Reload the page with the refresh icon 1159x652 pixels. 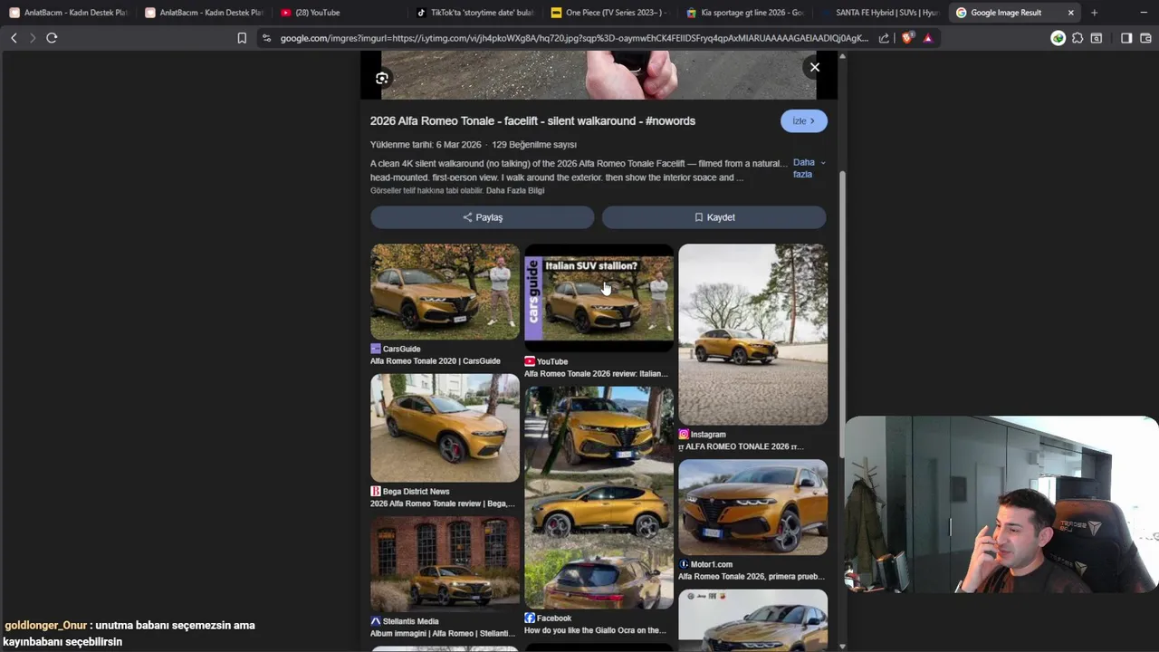(x=52, y=38)
